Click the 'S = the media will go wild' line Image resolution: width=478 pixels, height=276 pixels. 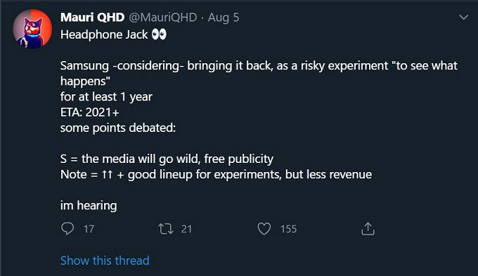(167, 159)
